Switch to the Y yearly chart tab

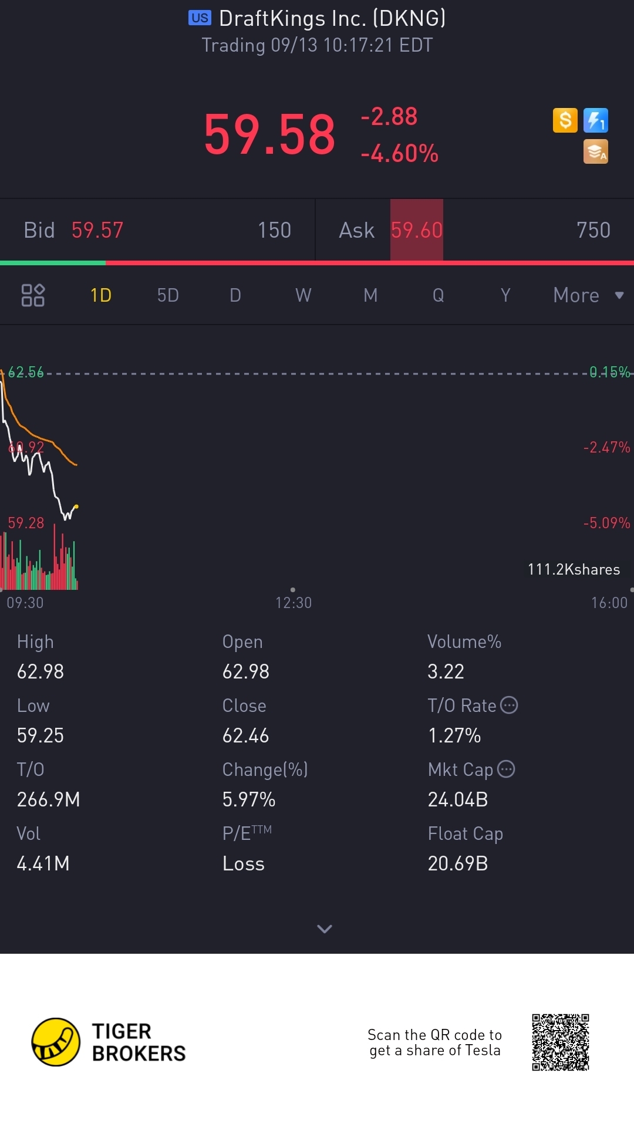pyautogui.click(x=505, y=295)
